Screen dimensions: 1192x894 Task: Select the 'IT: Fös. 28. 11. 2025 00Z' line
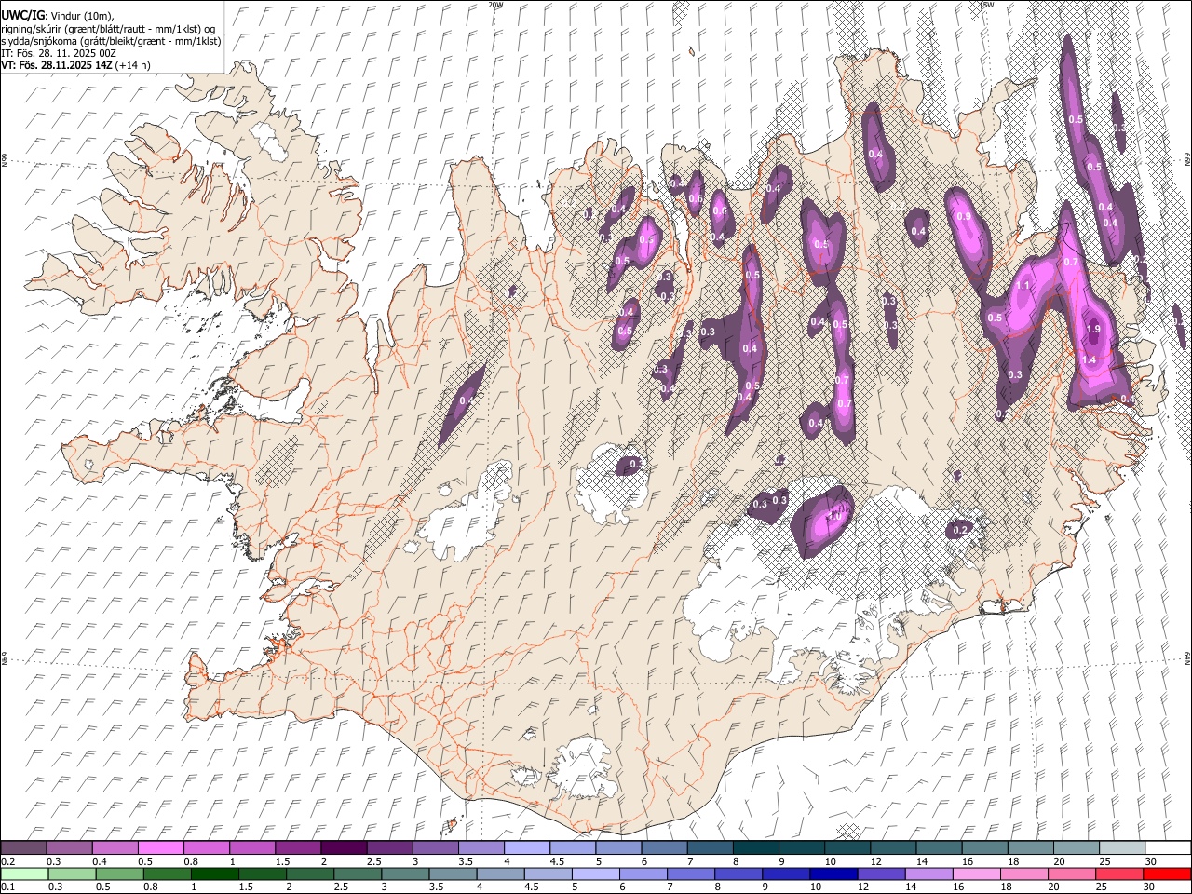tap(60, 53)
